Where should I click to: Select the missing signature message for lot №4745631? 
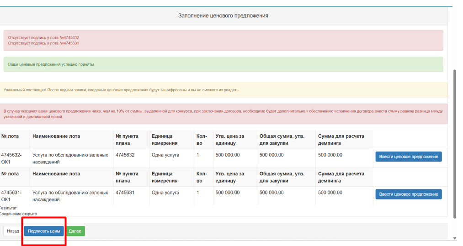click(x=43, y=43)
